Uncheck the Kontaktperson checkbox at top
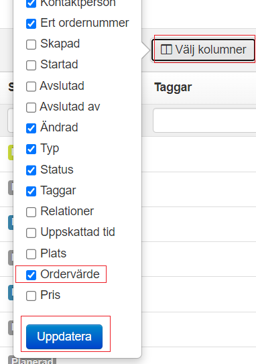 [x=31, y=3]
